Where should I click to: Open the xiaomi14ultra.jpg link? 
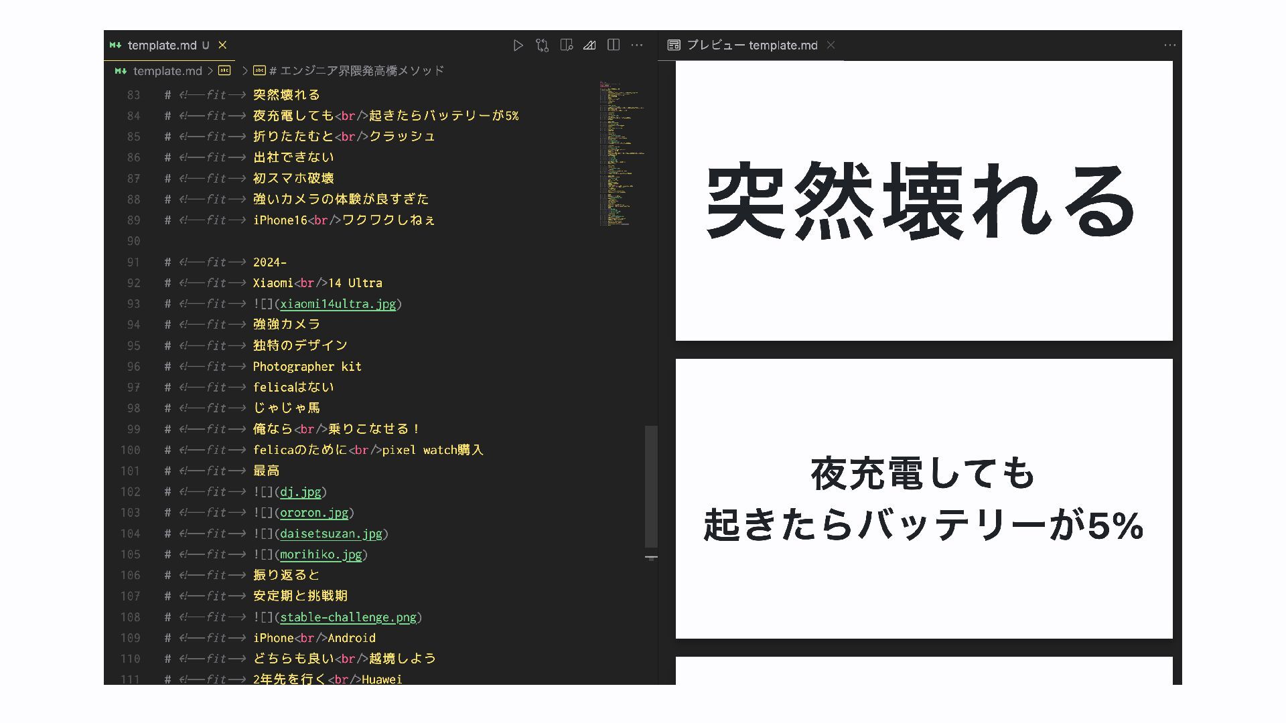coord(338,304)
